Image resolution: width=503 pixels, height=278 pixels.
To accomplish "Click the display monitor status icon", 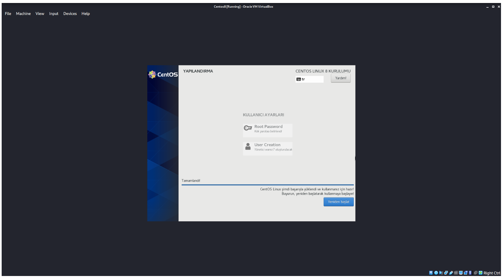I will [461, 273].
